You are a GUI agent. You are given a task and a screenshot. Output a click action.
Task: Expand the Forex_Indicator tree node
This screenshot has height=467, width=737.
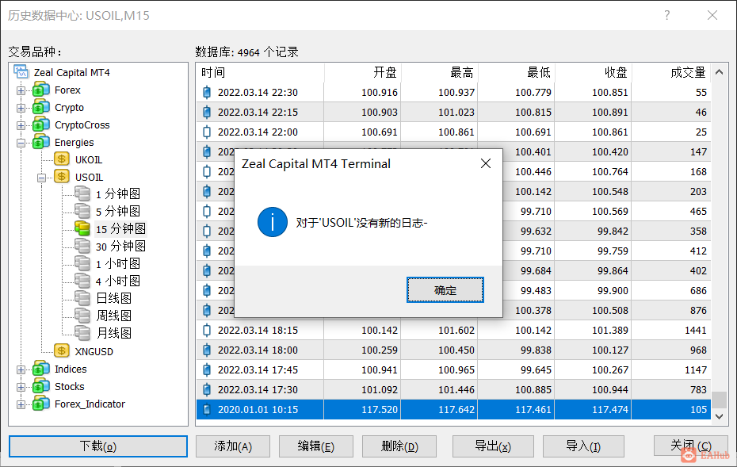coord(21,404)
